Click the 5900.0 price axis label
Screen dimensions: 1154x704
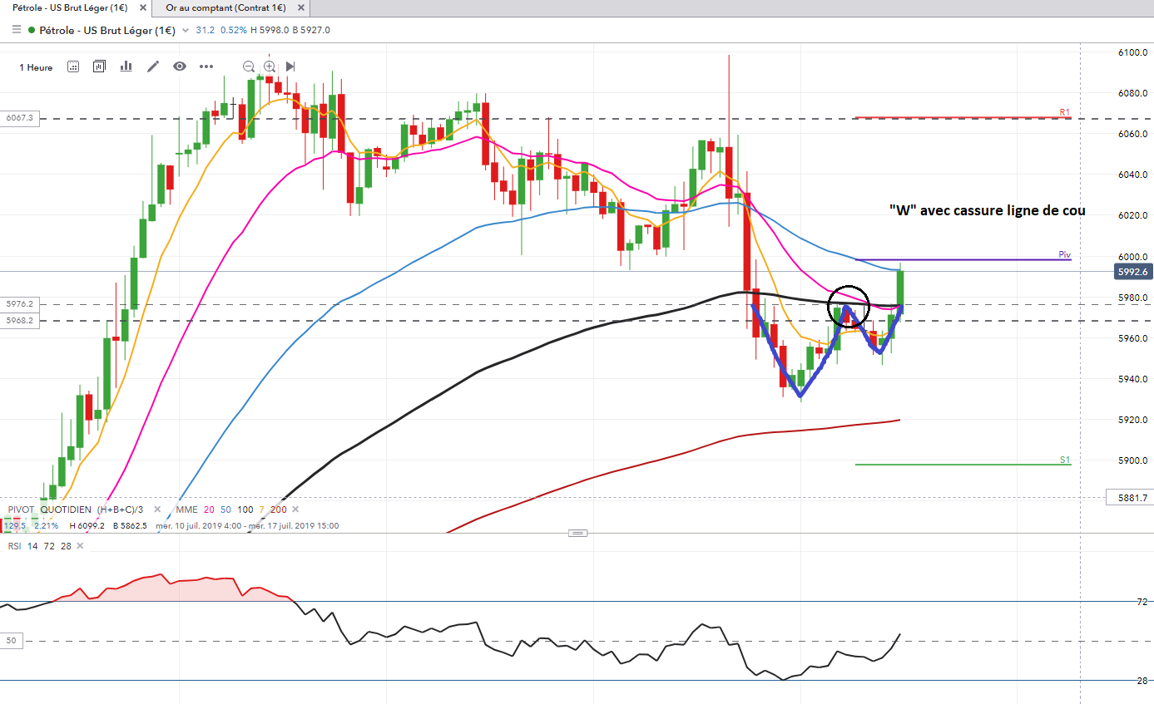tap(1133, 460)
